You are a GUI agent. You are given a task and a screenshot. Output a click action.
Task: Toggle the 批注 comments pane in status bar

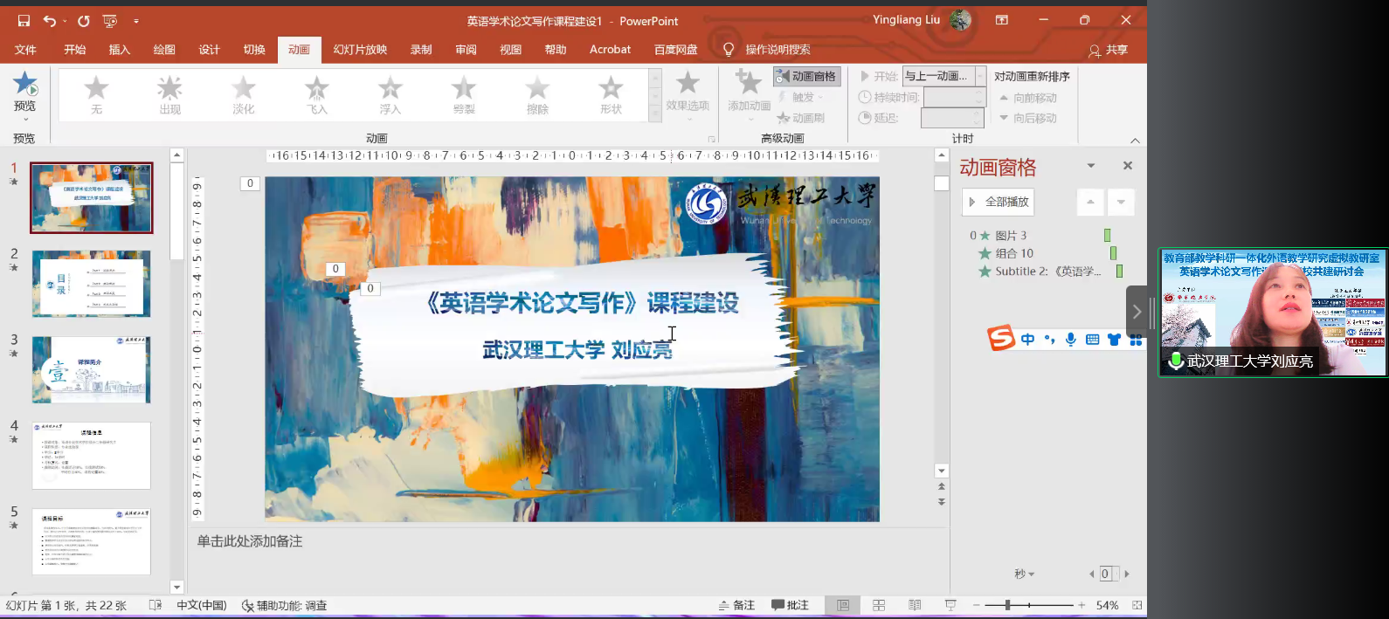point(790,605)
